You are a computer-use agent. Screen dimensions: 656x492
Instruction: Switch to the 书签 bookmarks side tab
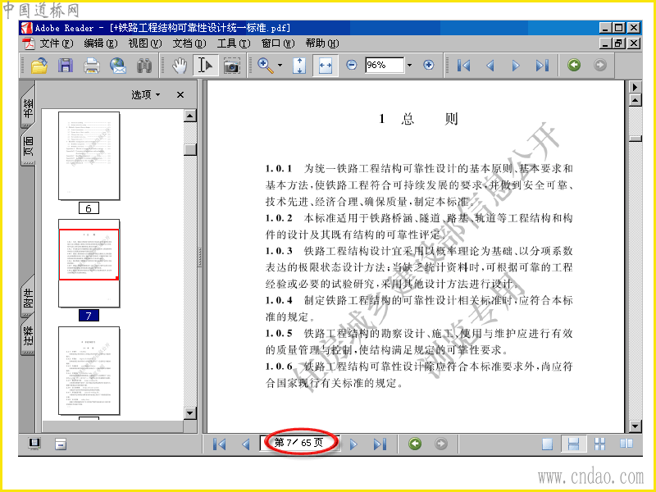(28, 107)
